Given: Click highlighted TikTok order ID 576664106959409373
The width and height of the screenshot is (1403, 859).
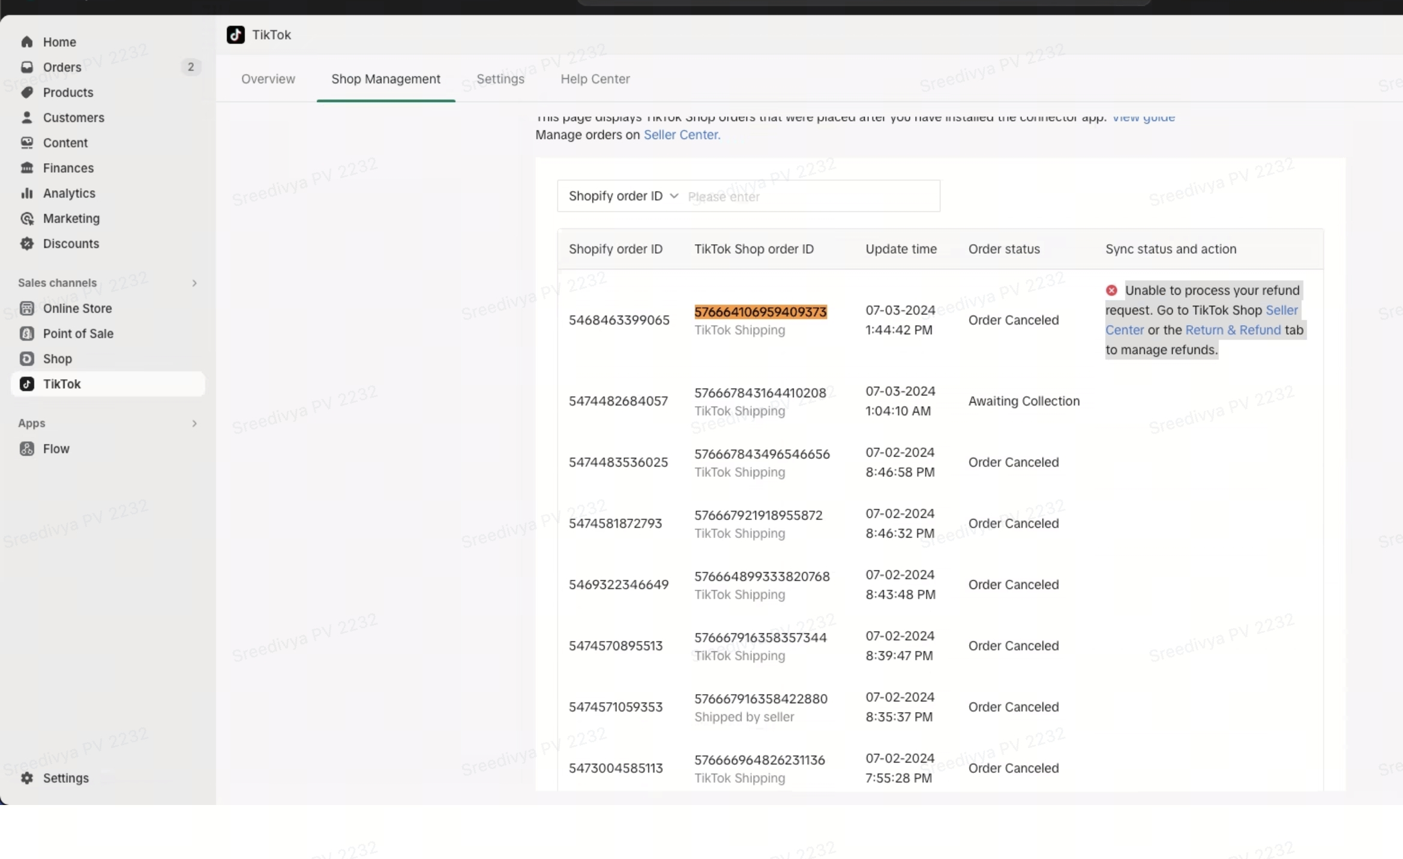Looking at the screenshot, I should pos(760,312).
